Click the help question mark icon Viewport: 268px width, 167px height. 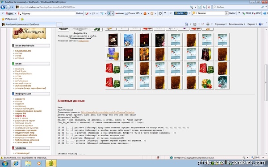pyautogui.click(x=260, y=24)
